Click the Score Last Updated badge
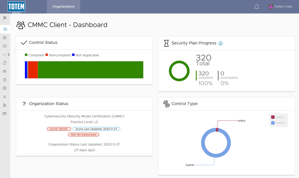Viewport: 299px width, 178px height. [x=96, y=129]
